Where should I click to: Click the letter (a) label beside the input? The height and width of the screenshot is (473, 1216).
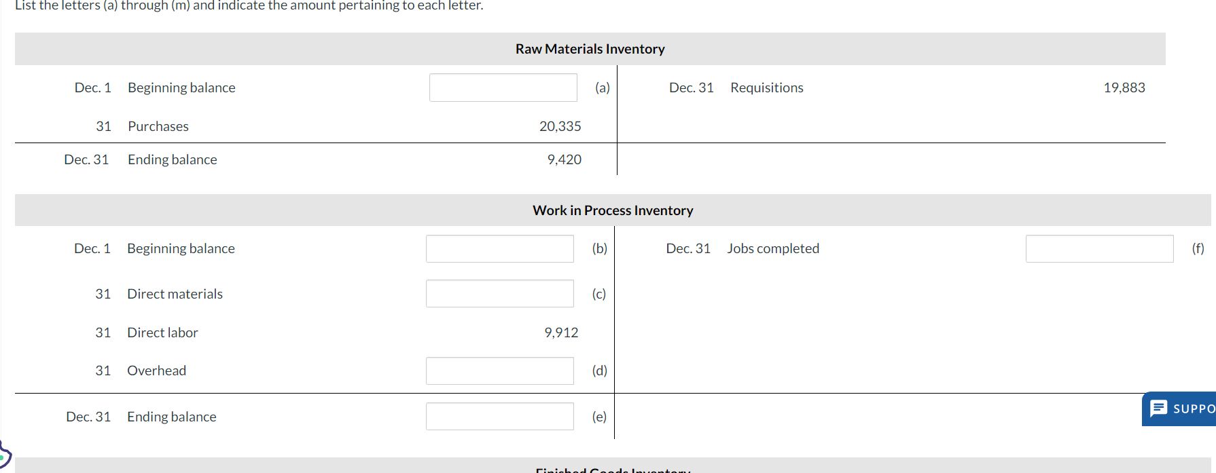[601, 87]
